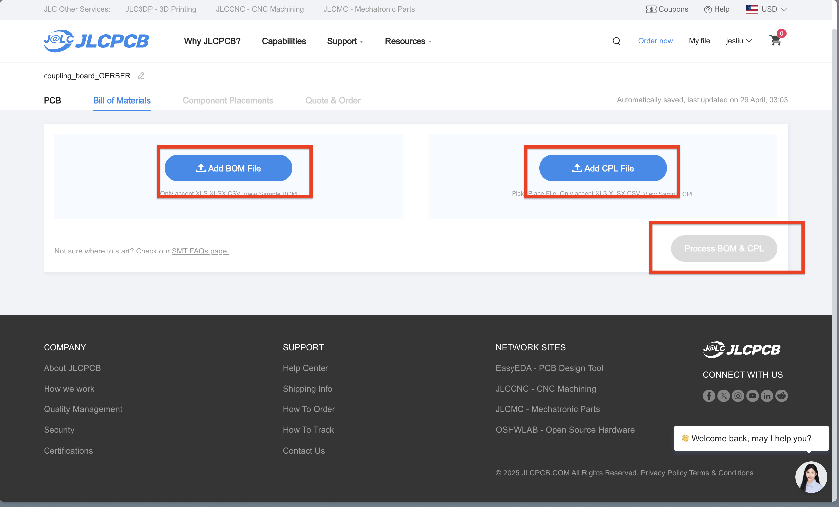
Task: Expand the jesliu account dropdown
Action: (739, 41)
